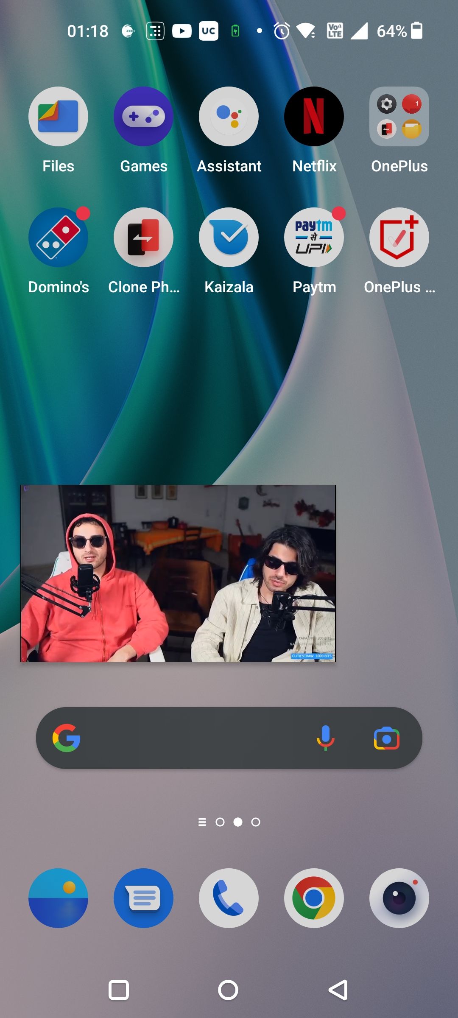Launch Chrome browser in dock
This screenshot has width=458, height=1018.
pyautogui.click(x=314, y=898)
